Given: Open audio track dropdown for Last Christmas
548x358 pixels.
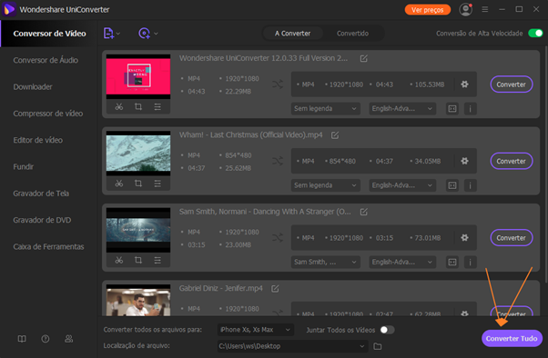Looking at the screenshot, I should (x=402, y=185).
